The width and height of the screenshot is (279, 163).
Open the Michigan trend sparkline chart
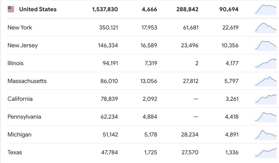pos(266,135)
